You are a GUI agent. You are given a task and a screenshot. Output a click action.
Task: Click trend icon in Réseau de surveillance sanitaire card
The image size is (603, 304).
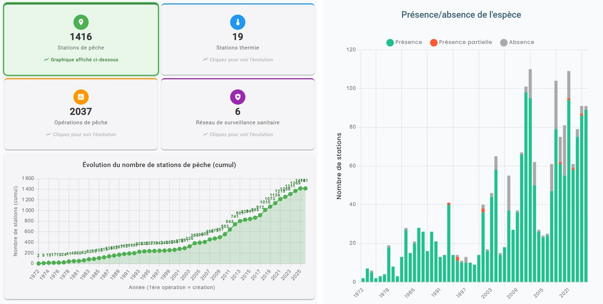coord(205,134)
